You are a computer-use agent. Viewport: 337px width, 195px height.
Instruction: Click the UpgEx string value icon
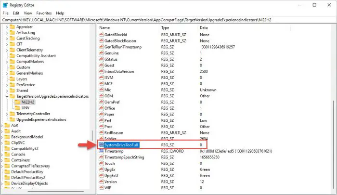coord(101,169)
